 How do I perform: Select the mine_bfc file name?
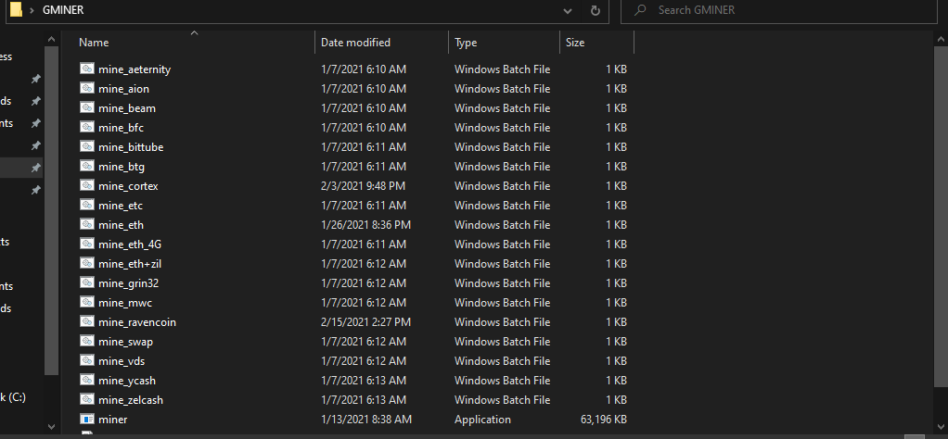[121, 128]
